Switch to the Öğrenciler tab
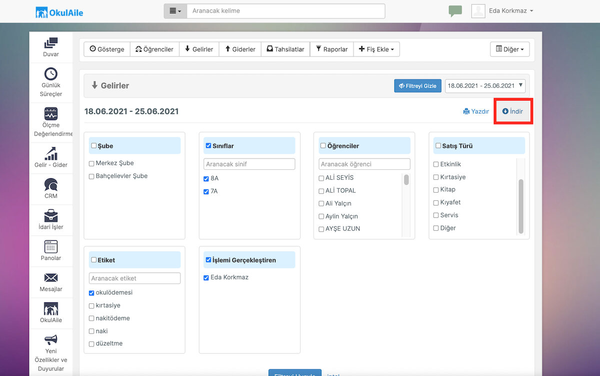This screenshot has width=600, height=376. point(154,49)
